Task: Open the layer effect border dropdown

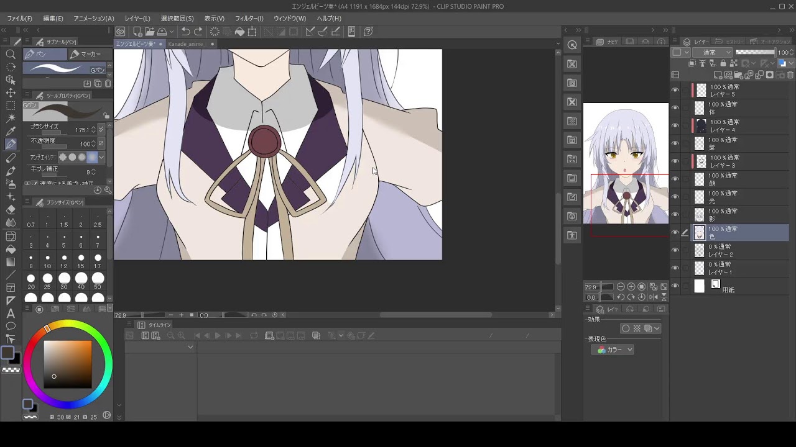Action: click(657, 328)
